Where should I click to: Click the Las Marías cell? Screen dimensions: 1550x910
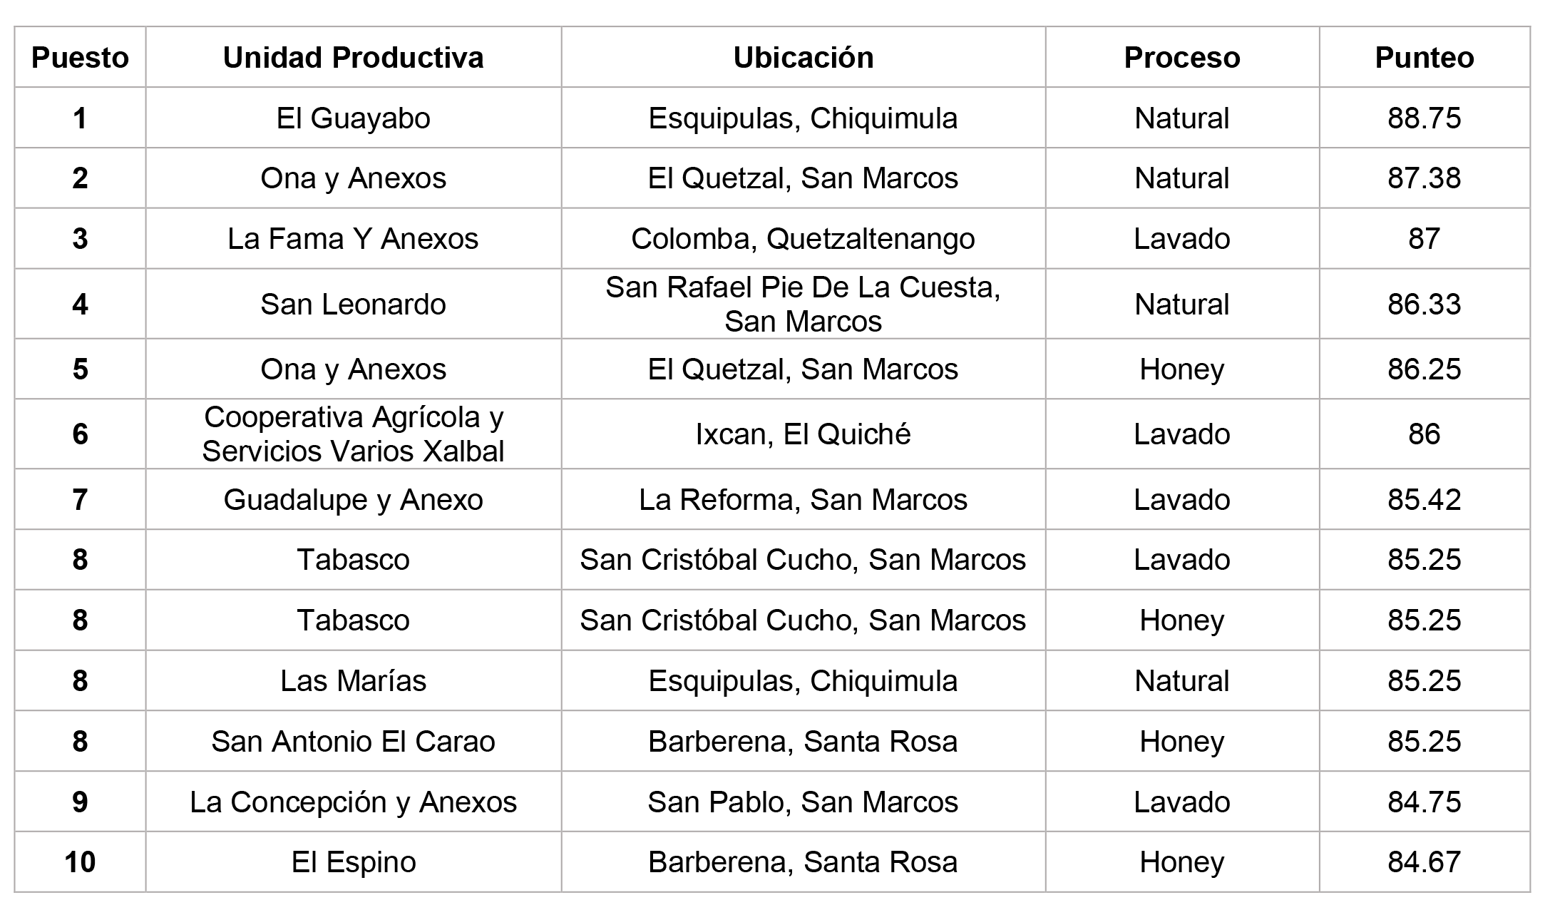click(353, 680)
